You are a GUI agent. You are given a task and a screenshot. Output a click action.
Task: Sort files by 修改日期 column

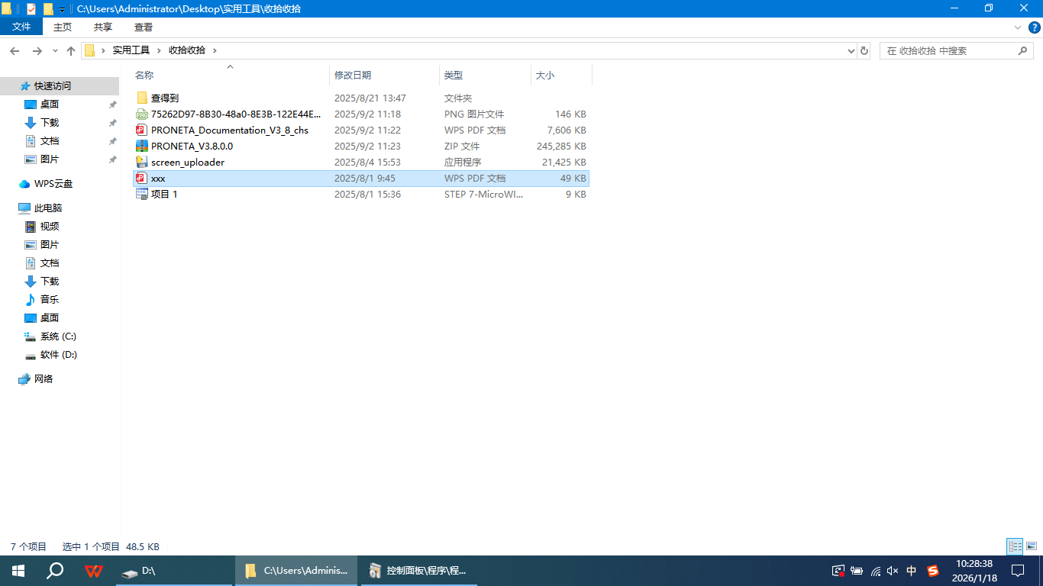(x=353, y=75)
